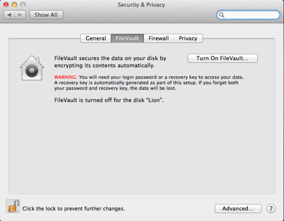Click the open padlock icon
The image size is (284, 221).
[13, 206]
